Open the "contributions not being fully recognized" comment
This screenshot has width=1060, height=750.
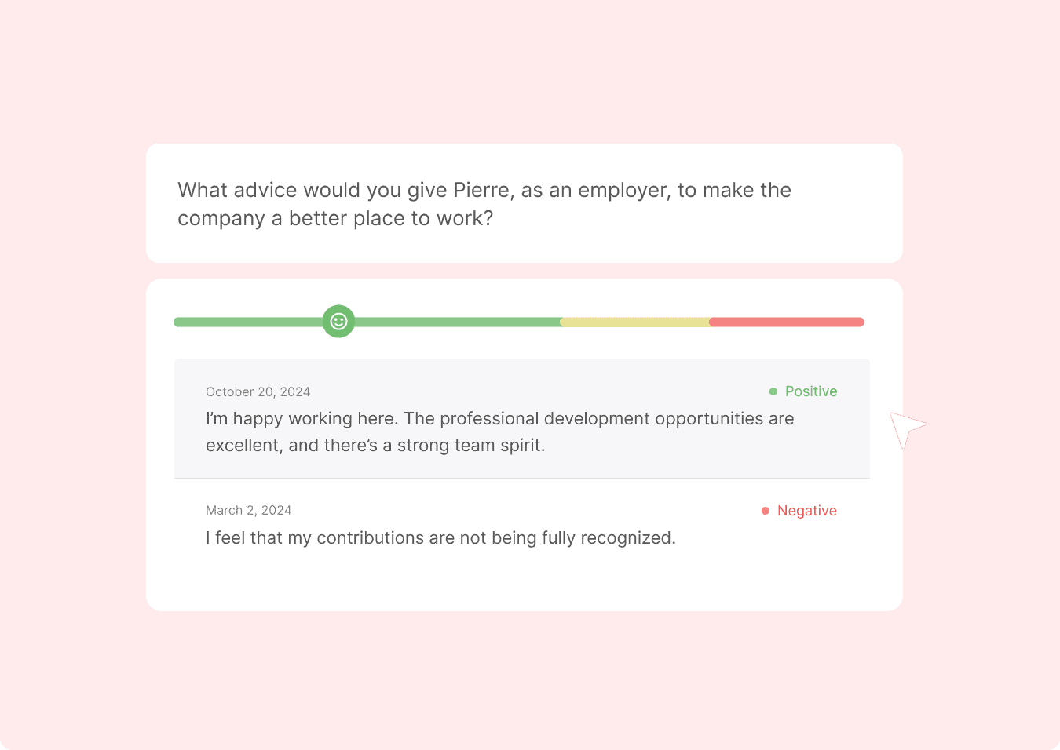coord(440,538)
